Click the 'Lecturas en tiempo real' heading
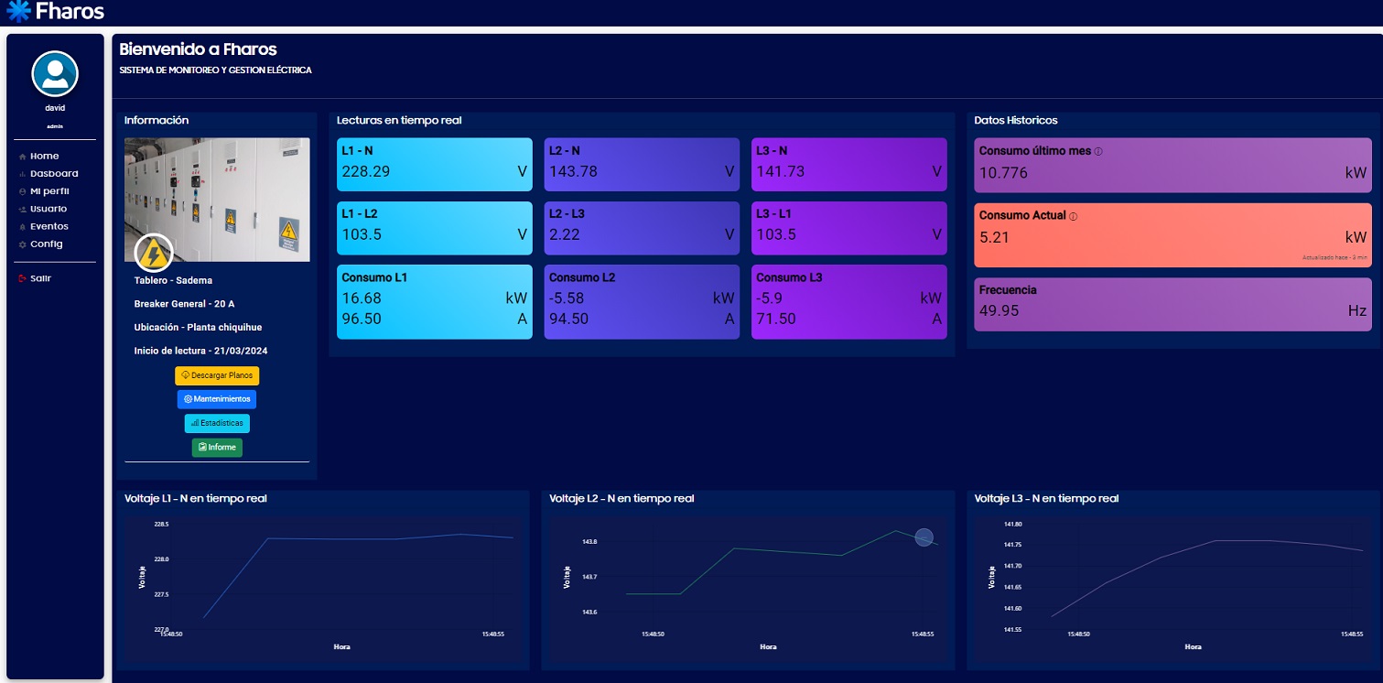The height and width of the screenshot is (683, 1383). tap(399, 120)
